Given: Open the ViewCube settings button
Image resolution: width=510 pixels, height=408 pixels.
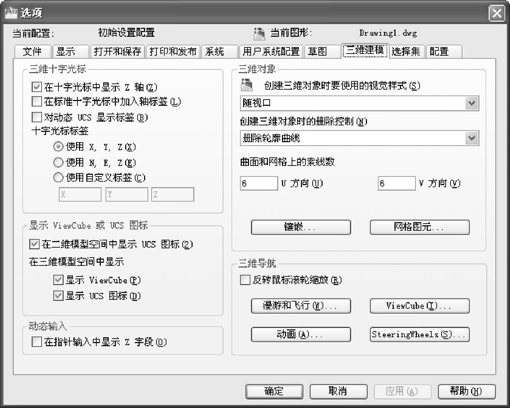Looking at the screenshot, I should [x=420, y=306].
